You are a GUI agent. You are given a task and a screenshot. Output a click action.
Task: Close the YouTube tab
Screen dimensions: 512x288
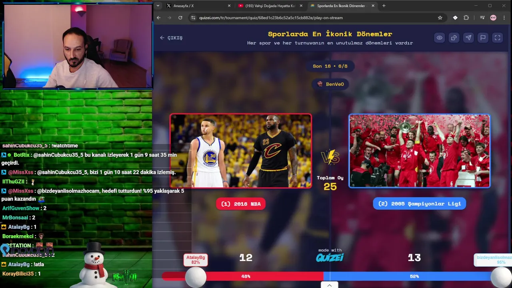point(301,6)
